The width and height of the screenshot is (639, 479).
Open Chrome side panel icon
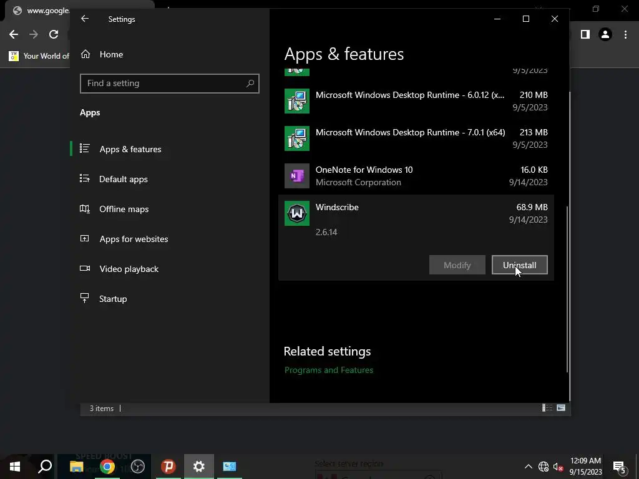coord(585,35)
